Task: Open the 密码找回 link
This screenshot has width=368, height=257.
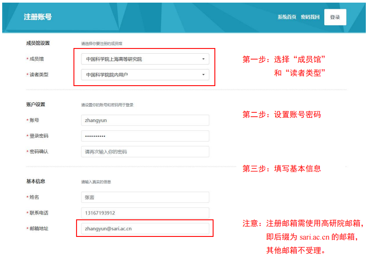Action: 310,17
